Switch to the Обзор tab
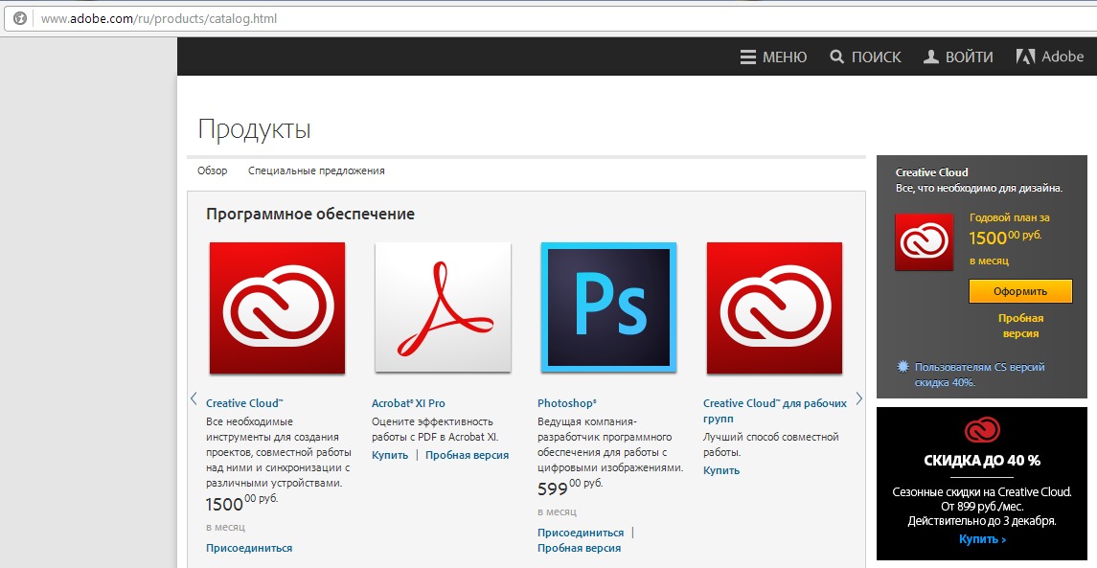 click(212, 170)
